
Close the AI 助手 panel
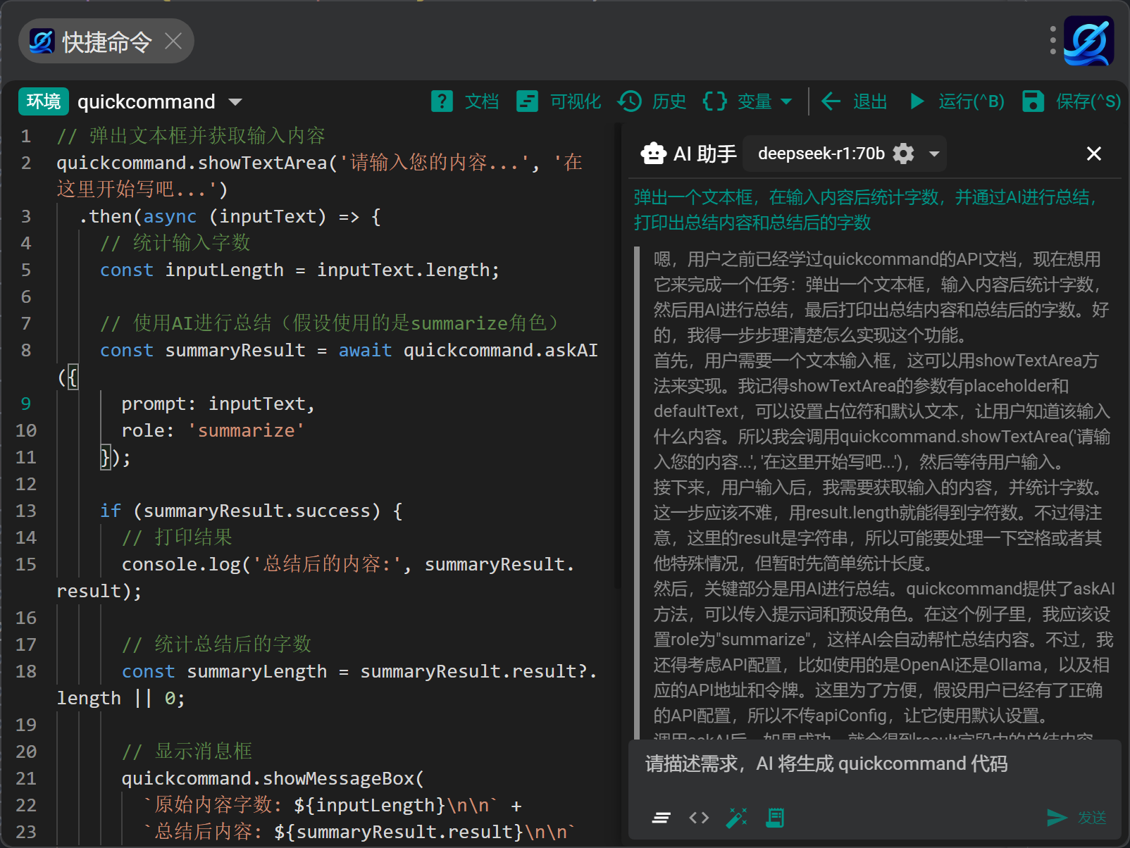coord(1094,154)
